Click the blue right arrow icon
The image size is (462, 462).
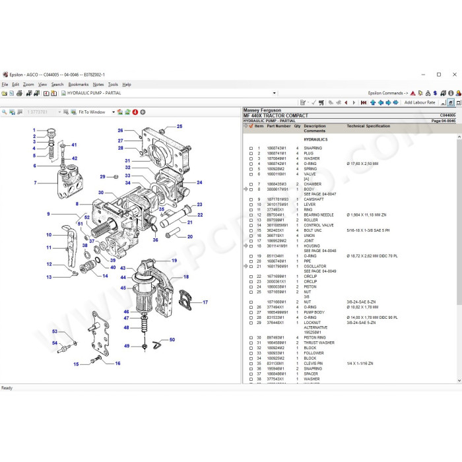coord(388,102)
